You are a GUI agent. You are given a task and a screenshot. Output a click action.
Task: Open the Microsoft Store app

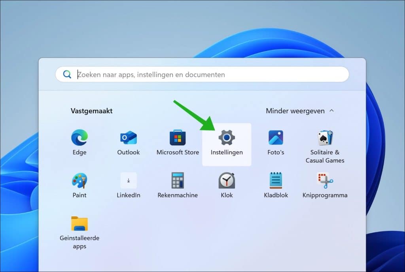tap(178, 138)
